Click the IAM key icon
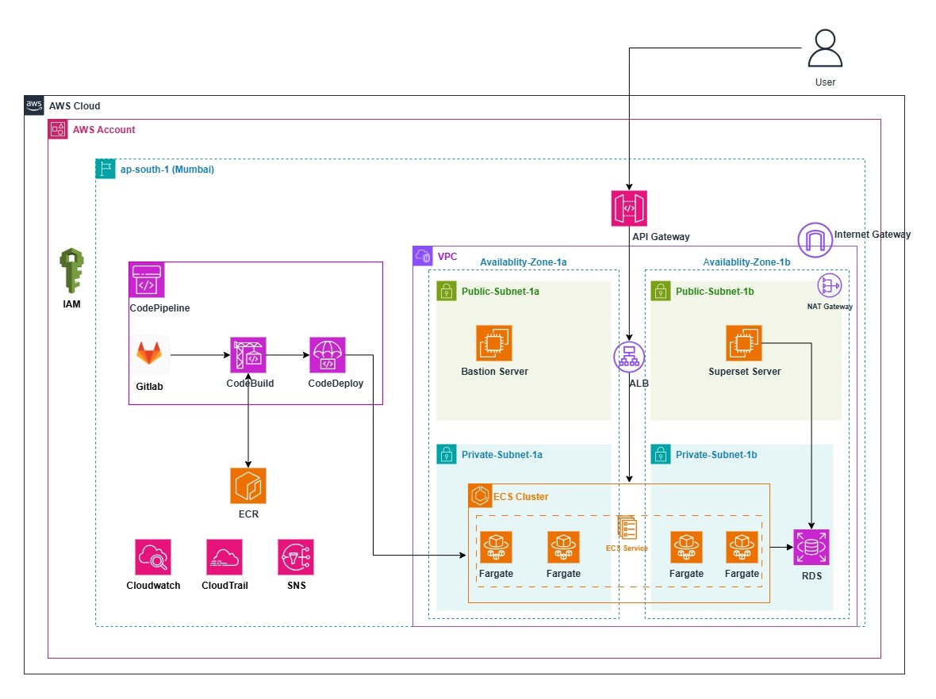936x699 pixels. coord(72,269)
